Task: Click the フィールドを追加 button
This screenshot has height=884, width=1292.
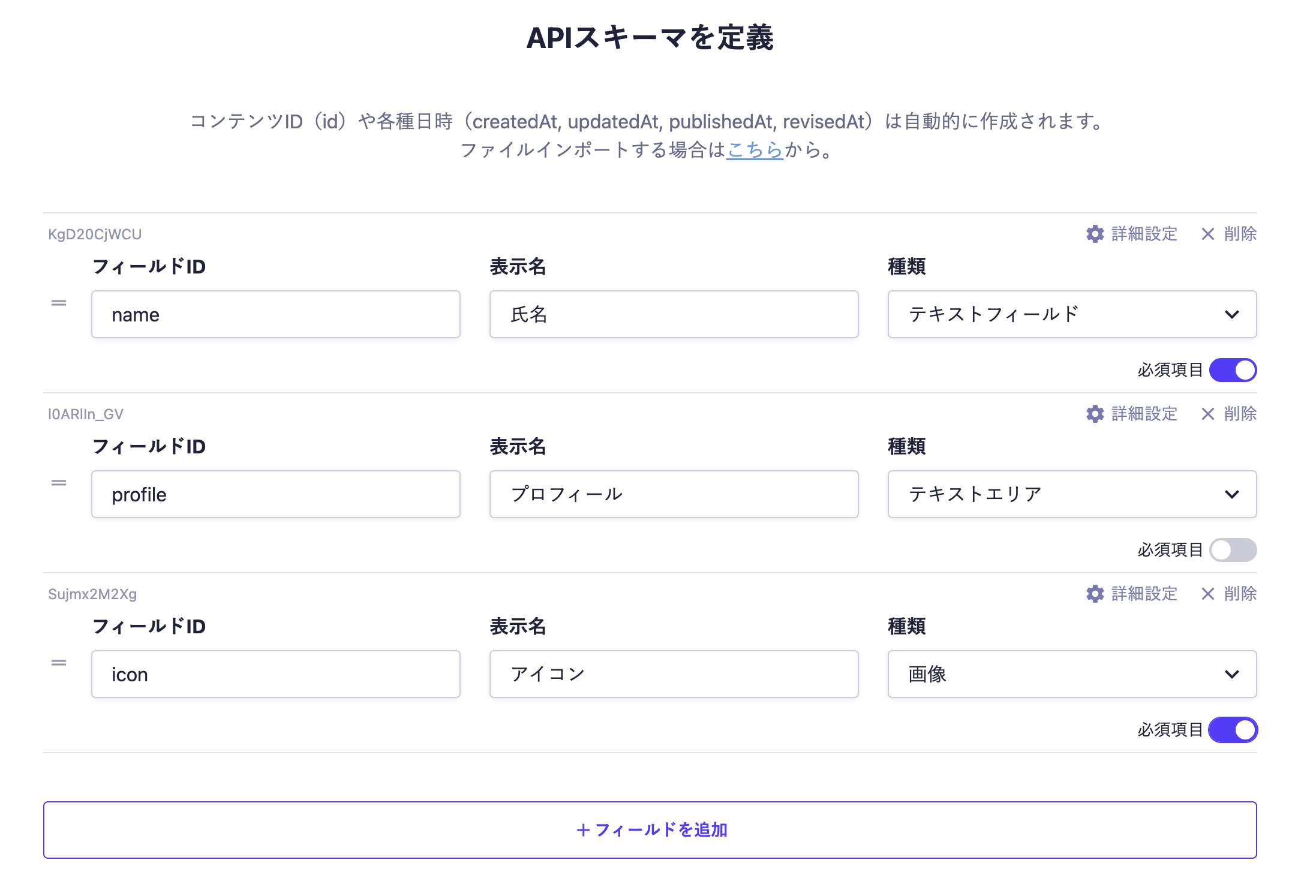Action: (x=650, y=830)
